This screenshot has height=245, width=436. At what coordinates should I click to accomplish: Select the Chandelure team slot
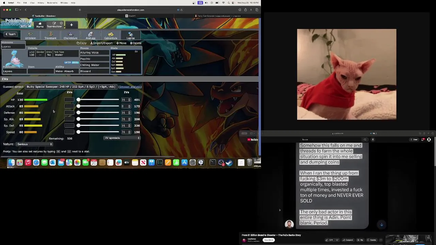point(71,35)
